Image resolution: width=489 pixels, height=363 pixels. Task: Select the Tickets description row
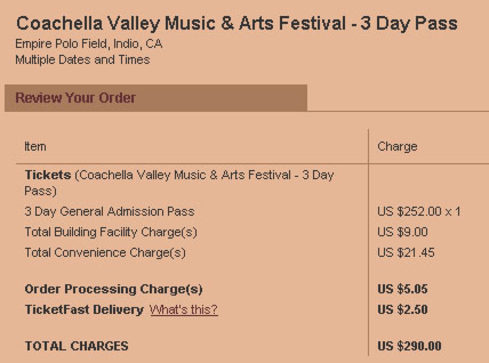pyautogui.click(x=179, y=183)
